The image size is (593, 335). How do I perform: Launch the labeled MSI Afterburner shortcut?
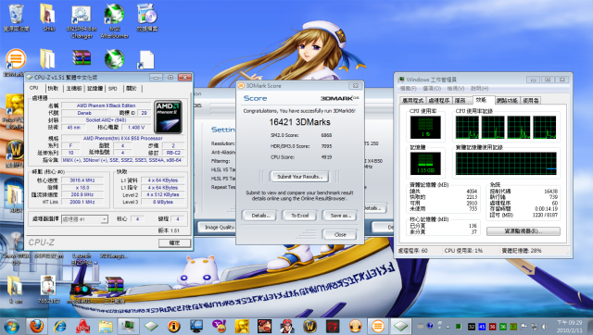114,20
